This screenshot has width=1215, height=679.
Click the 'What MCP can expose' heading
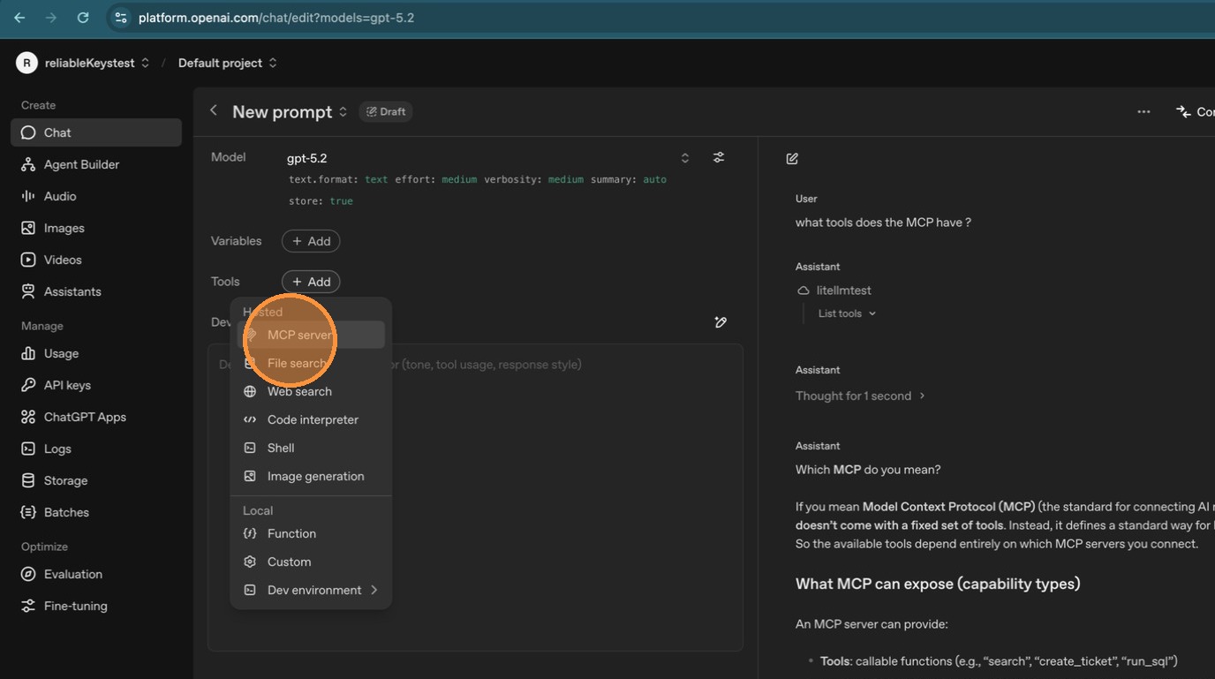tap(938, 584)
